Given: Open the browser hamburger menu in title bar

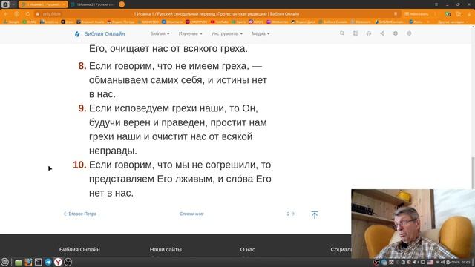Looking at the screenshot, I should (x=436, y=4).
